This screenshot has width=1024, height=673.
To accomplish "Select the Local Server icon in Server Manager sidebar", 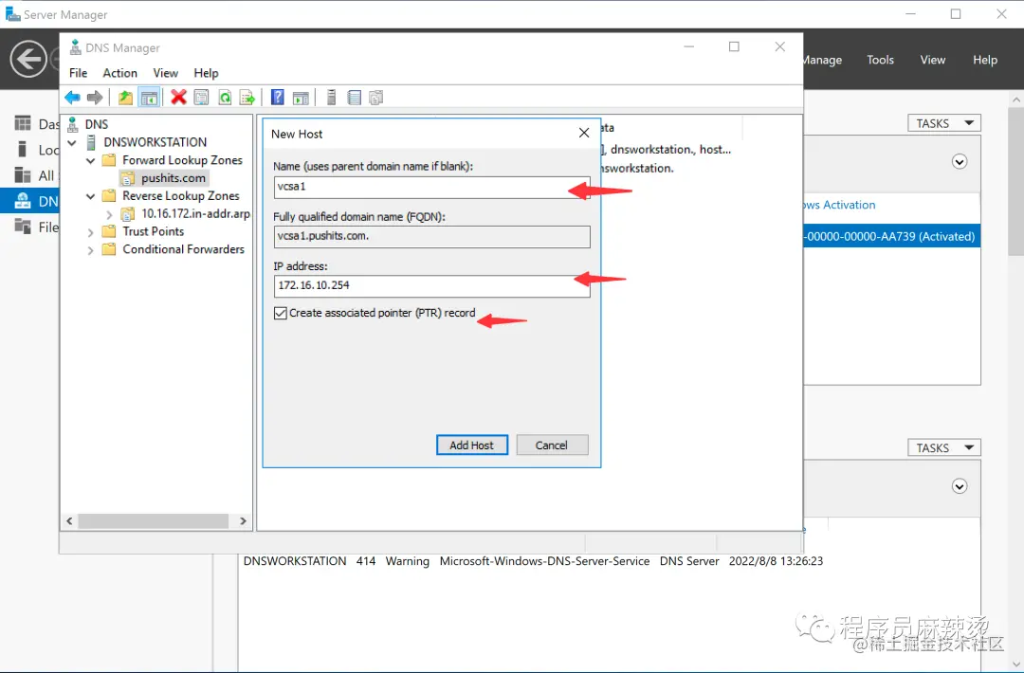I will point(23,150).
